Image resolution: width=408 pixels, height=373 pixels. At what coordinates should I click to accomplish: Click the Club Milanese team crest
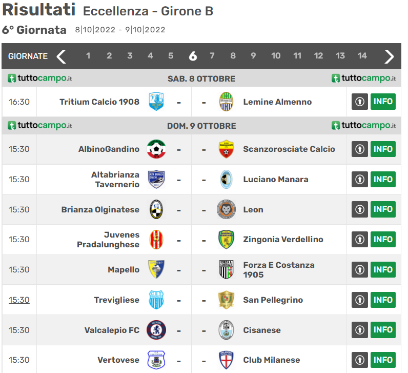pyautogui.click(x=226, y=360)
